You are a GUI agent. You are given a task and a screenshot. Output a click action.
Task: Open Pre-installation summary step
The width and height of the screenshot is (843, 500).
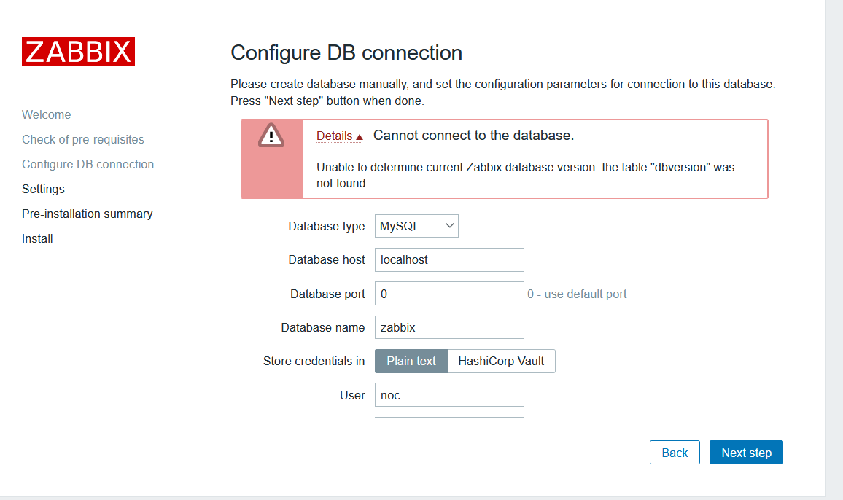coord(88,214)
